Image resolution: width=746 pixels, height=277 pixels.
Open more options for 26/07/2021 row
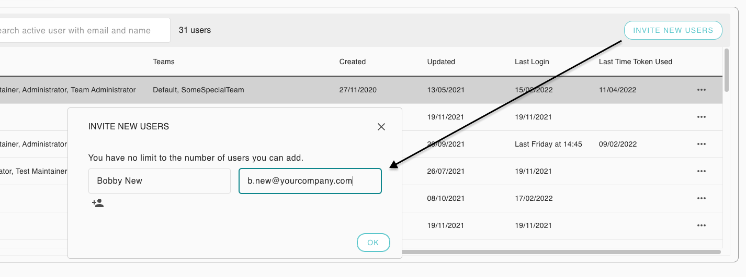pyautogui.click(x=702, y=171)
